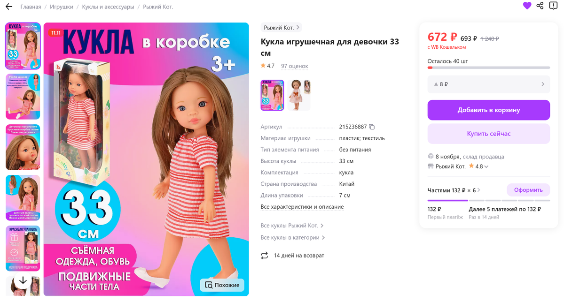This screenshot has height=302, width=564.
Task: Open the report complaint icon
Action: point(553,6)
